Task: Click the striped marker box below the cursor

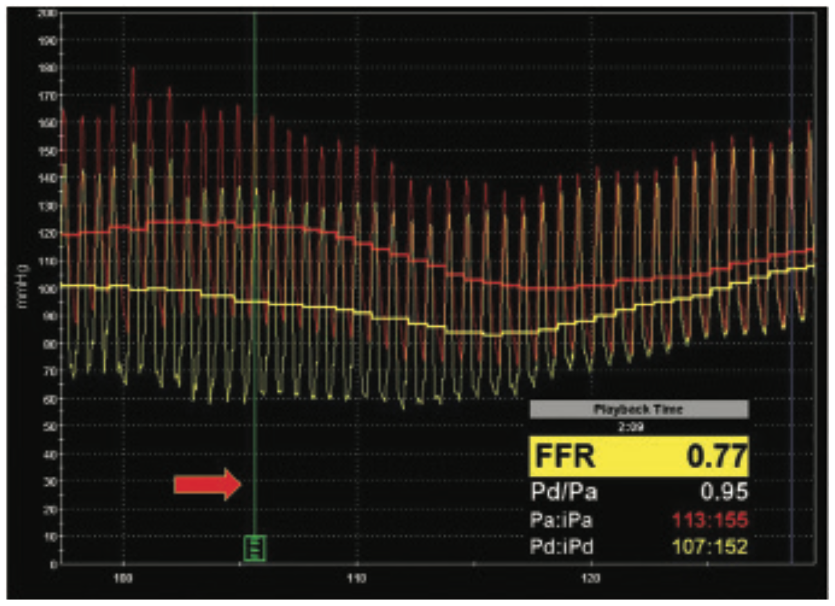Action: click(x=254, y=549)
